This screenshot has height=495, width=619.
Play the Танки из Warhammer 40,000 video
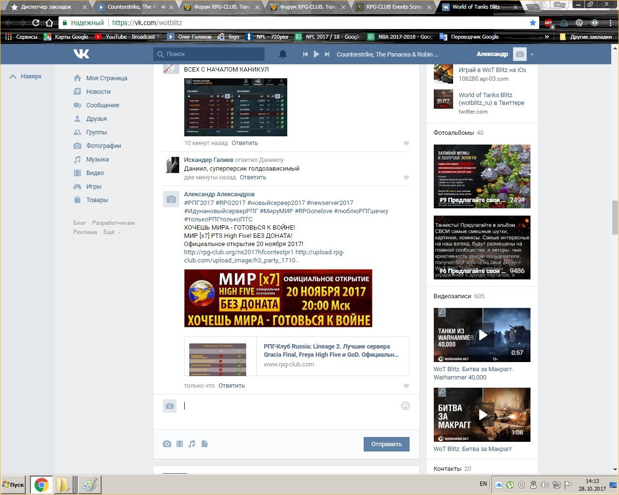482,335
